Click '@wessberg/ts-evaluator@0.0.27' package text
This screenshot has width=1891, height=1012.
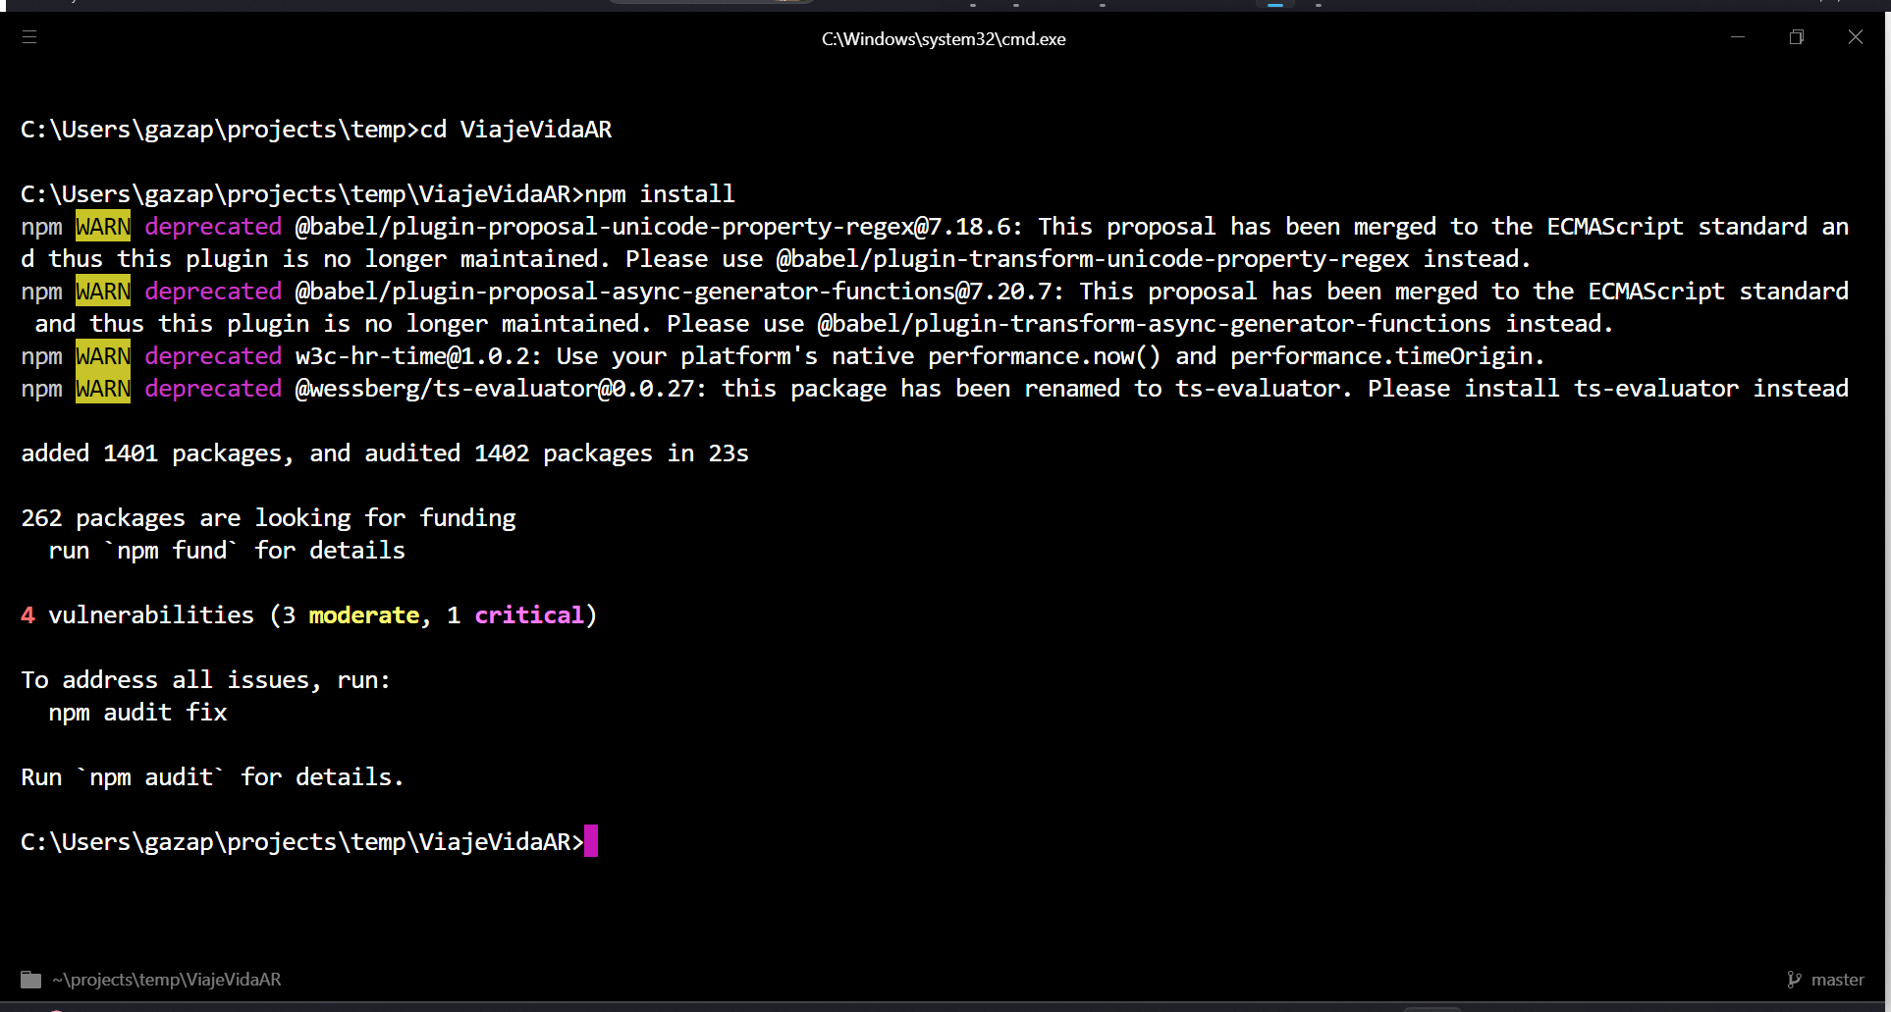(x=496, y=389)
